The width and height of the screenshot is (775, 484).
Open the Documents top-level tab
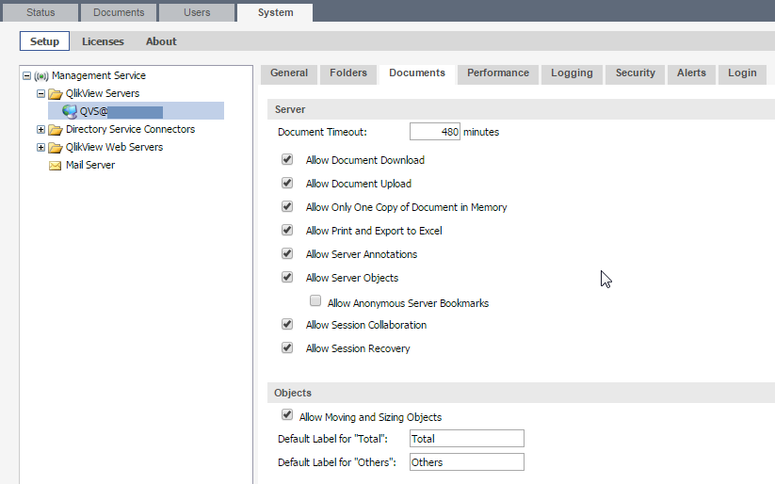[119, 12]
